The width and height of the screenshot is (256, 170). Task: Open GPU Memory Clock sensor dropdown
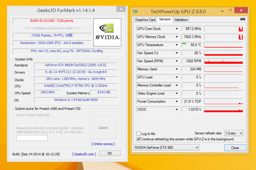pyautogui.click(x=177, y=37)
